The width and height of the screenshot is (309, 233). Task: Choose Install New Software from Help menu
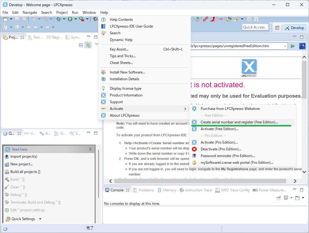[x=127, y=72]
